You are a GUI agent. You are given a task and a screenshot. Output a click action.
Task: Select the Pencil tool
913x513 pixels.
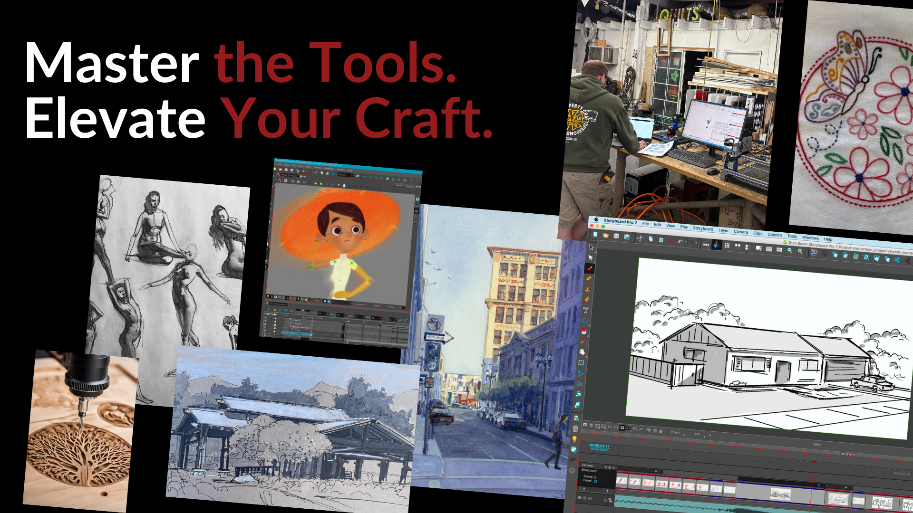click(588, 278)
